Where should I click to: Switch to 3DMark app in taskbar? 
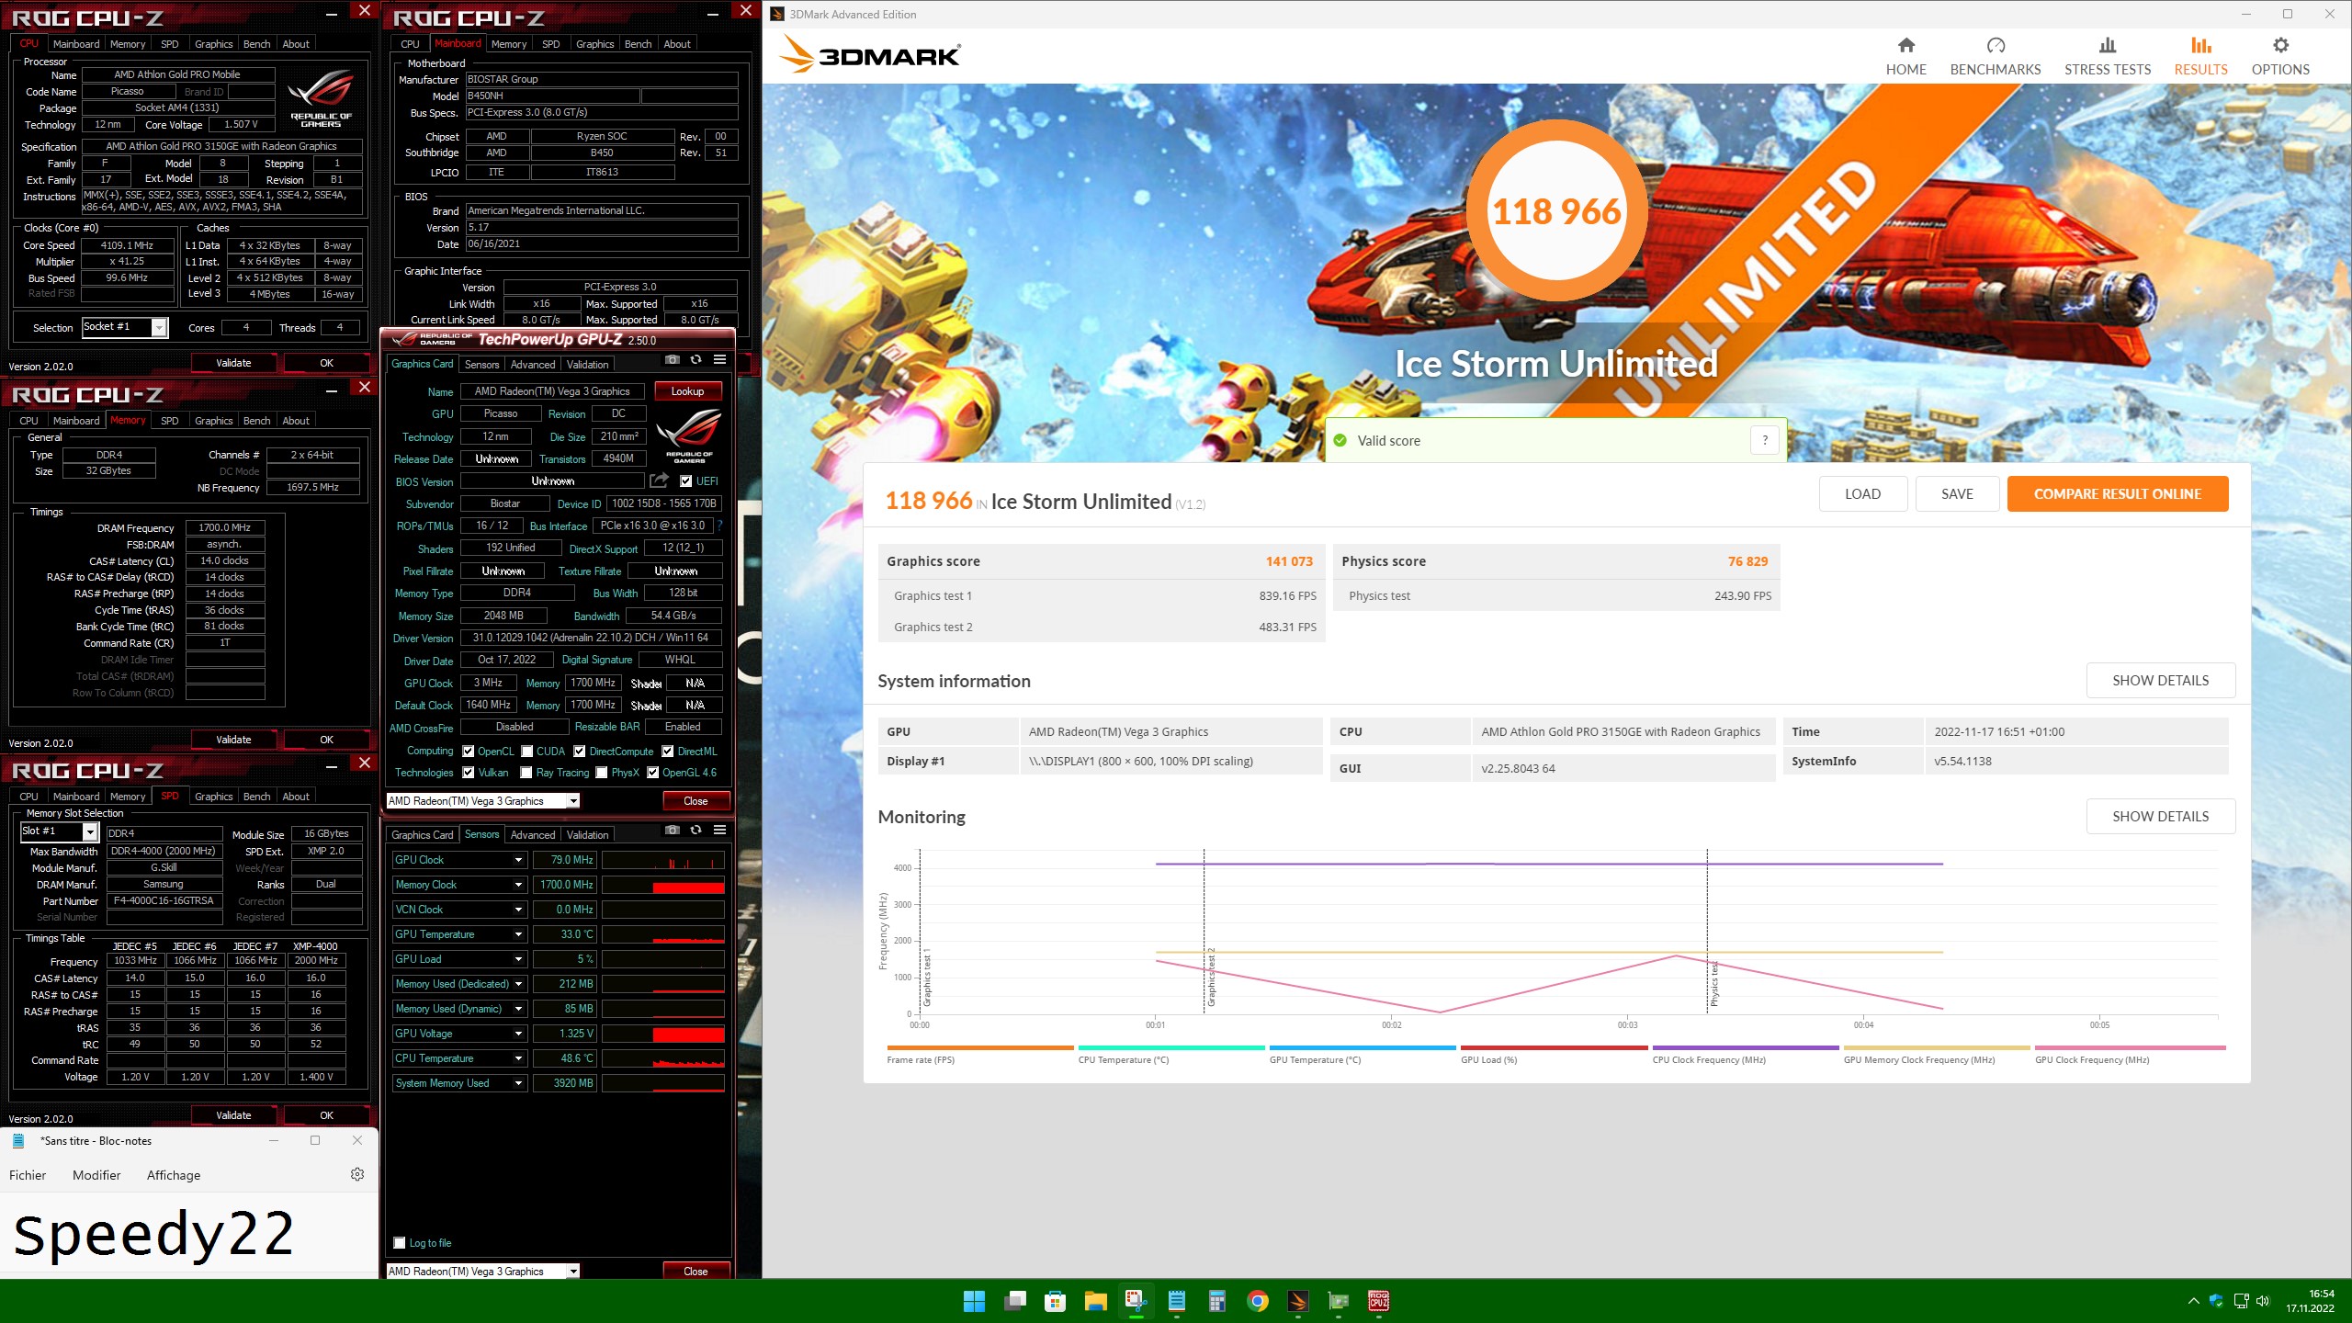point(1298,1301)
